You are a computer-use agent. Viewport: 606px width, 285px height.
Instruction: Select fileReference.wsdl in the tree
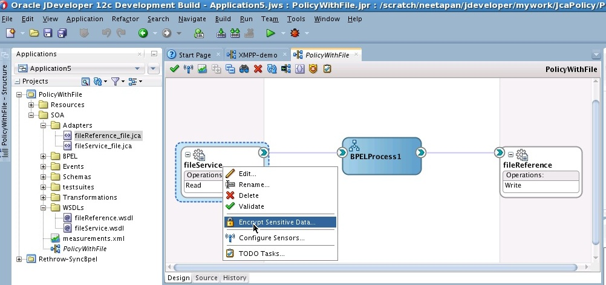coord(103,218)
